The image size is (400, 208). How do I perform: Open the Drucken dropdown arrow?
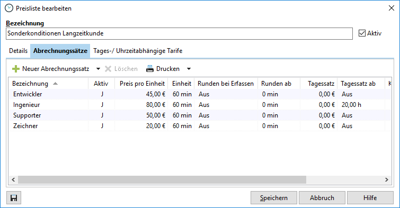(189, 69)
